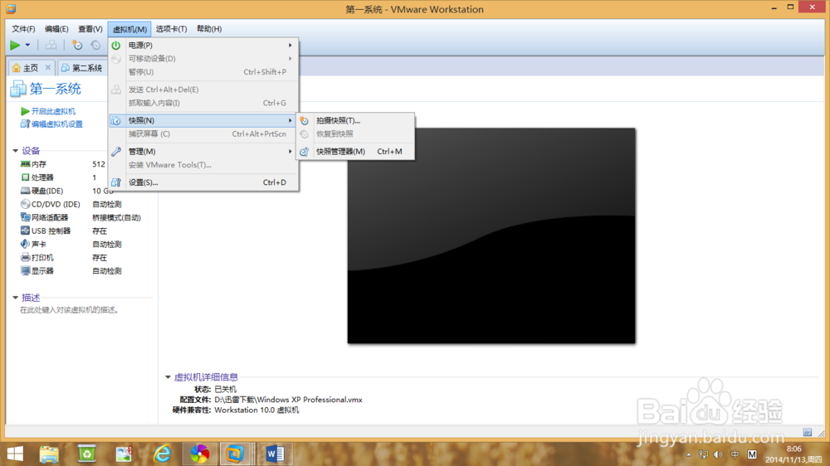The image size is (830, 466).
Task: Select the CD/DVD (IDE) device row
Action: pyautogui.click(x=71, y=204)
